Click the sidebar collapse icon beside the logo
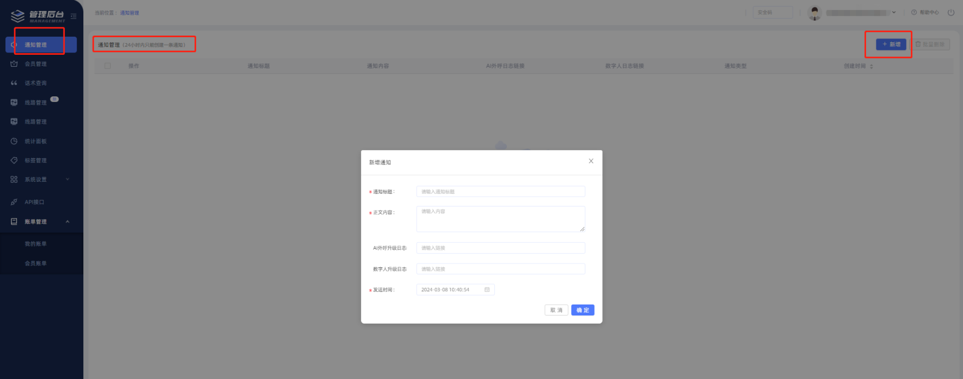This screenshot has width=963, height=379. (73, 16)
